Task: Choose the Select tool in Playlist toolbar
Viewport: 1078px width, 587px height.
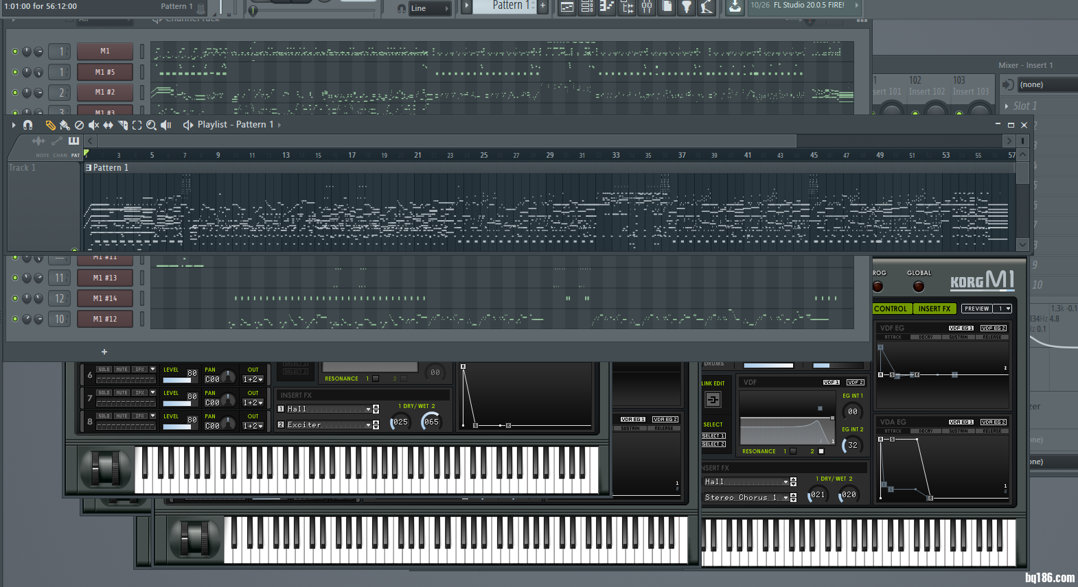Action: (137, 125)
